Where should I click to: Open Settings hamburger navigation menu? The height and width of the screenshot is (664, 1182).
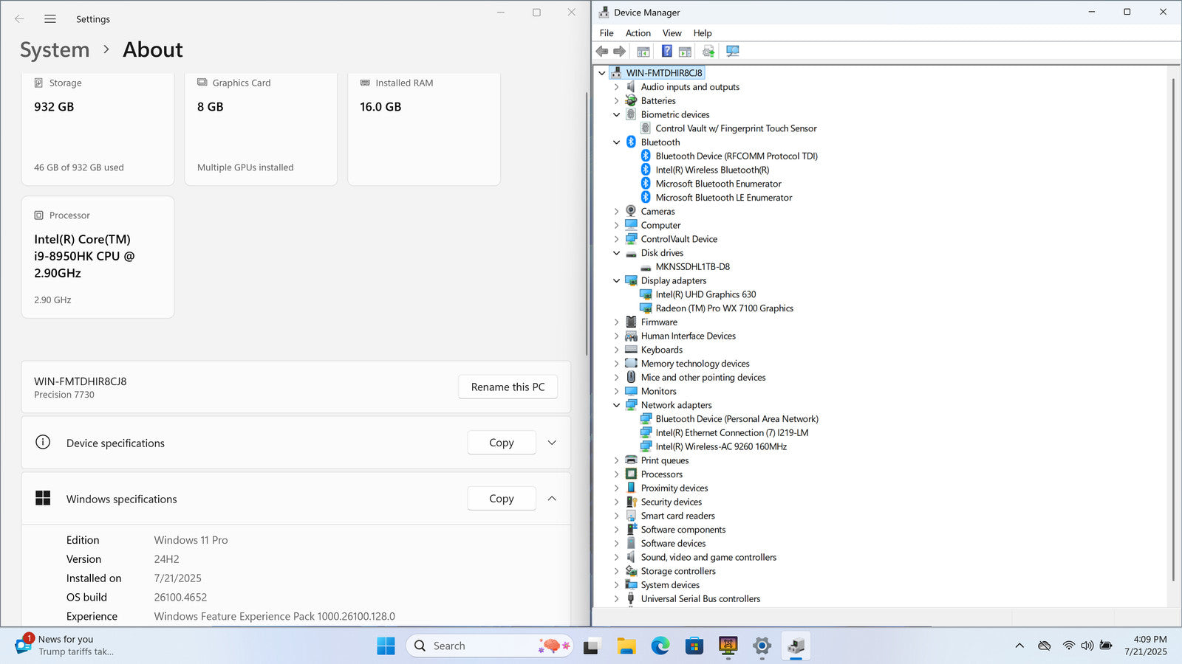pyautogui.click(x=50, y=19)
